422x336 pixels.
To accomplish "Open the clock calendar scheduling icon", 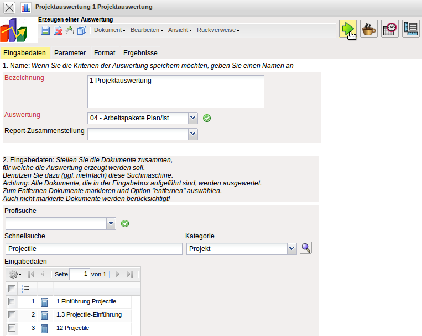I will (390, 29).
